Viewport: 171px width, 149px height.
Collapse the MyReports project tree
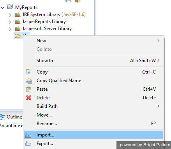pos(3,7)
